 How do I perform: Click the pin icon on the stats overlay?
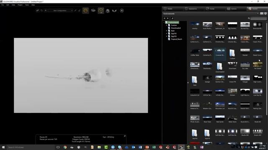(x=125, y=136)
